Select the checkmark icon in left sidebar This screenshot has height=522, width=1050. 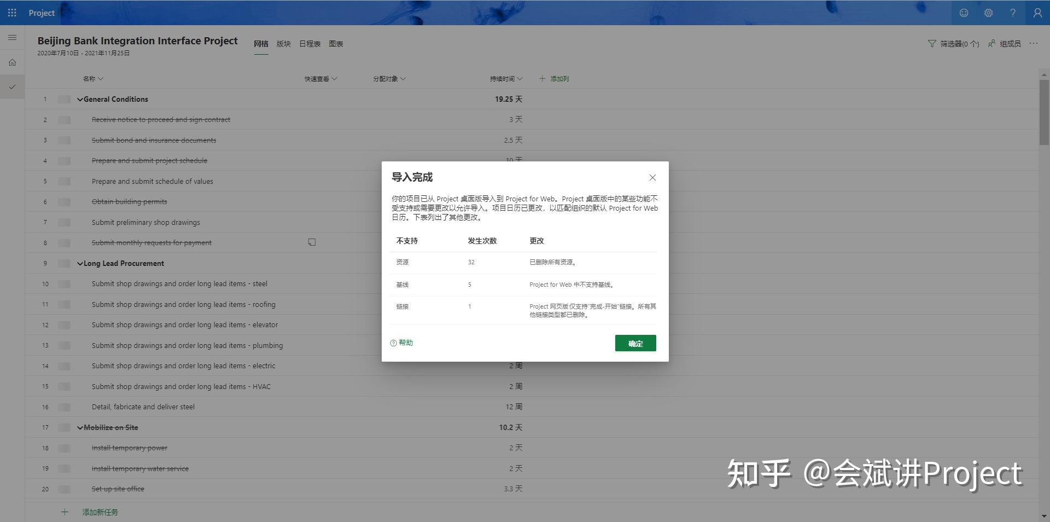pos(12,86)
